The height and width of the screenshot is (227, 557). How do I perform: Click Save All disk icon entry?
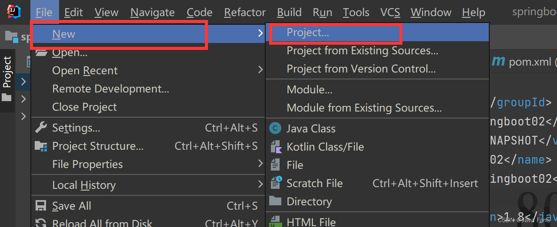[147, 206]
